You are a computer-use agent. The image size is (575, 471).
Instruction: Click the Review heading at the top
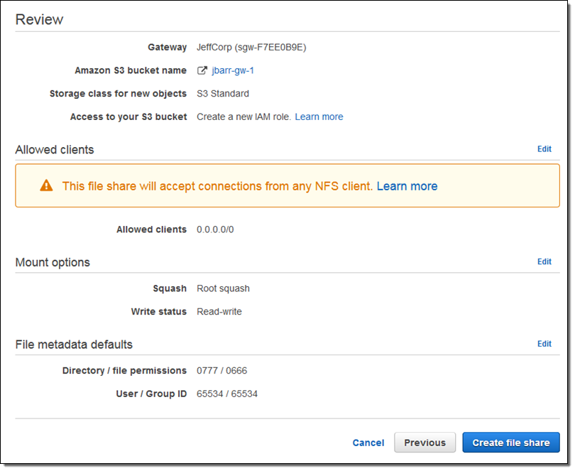(39, 19)
